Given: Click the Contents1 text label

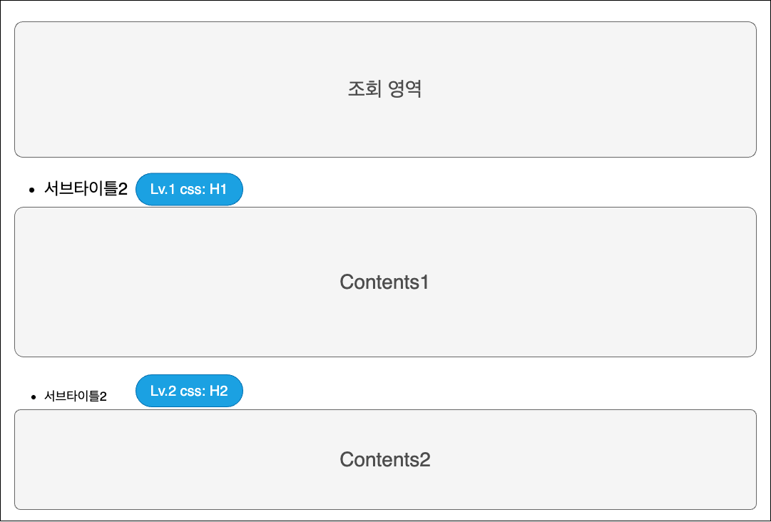Looking at the screenshot, I should 385,282.
